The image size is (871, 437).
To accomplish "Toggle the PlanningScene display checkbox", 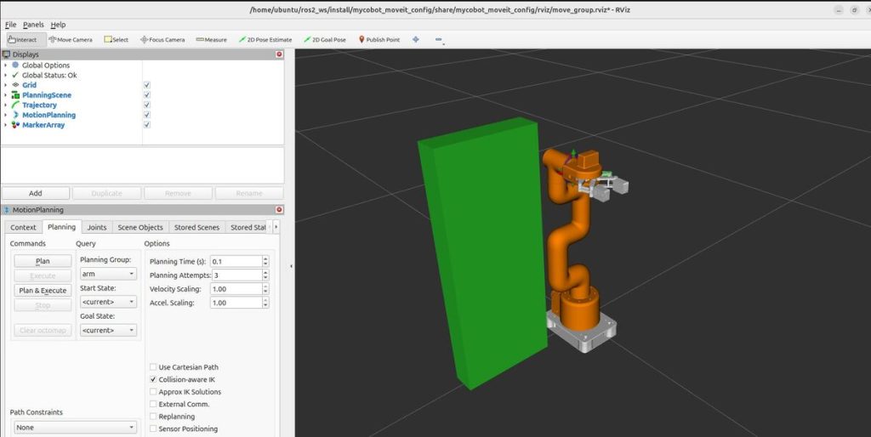I will (146, 95).
